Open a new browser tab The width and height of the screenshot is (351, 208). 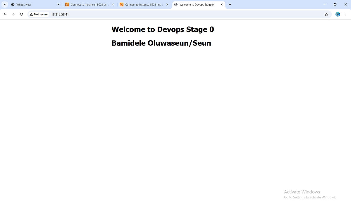click(230, 4)
